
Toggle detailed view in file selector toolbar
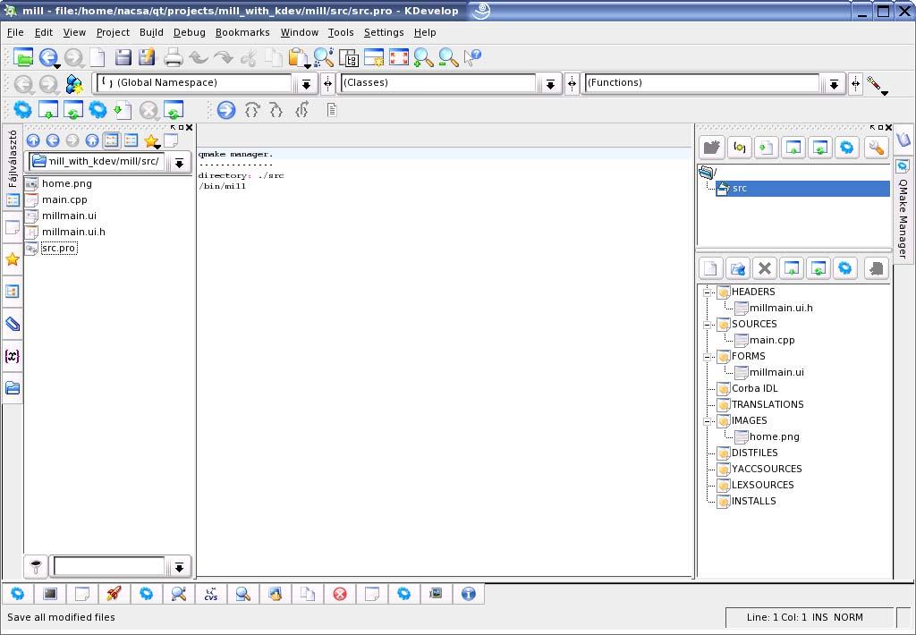point(131,140)
